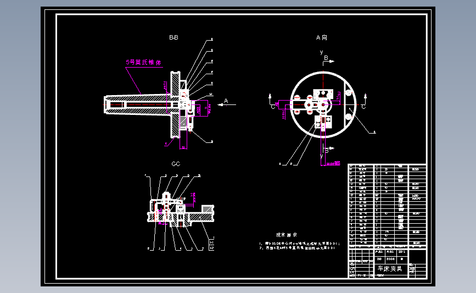Select the 技术要求 heading

click(x=286, y=235)
